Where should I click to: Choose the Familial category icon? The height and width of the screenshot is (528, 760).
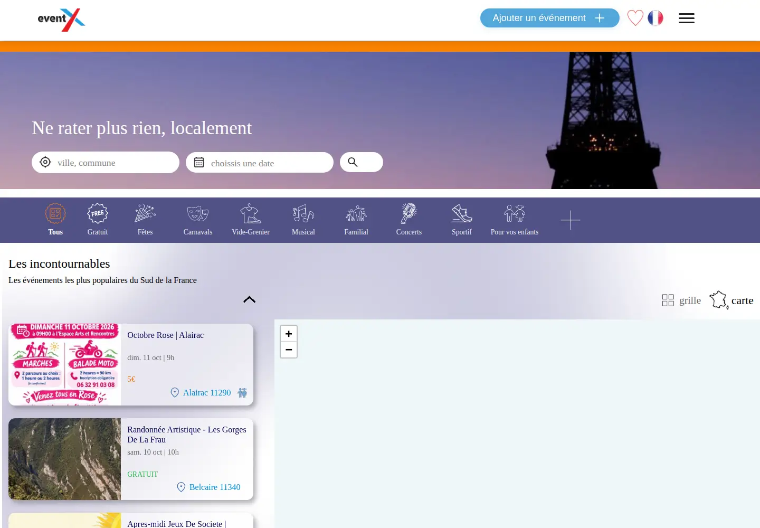point(356,214)
